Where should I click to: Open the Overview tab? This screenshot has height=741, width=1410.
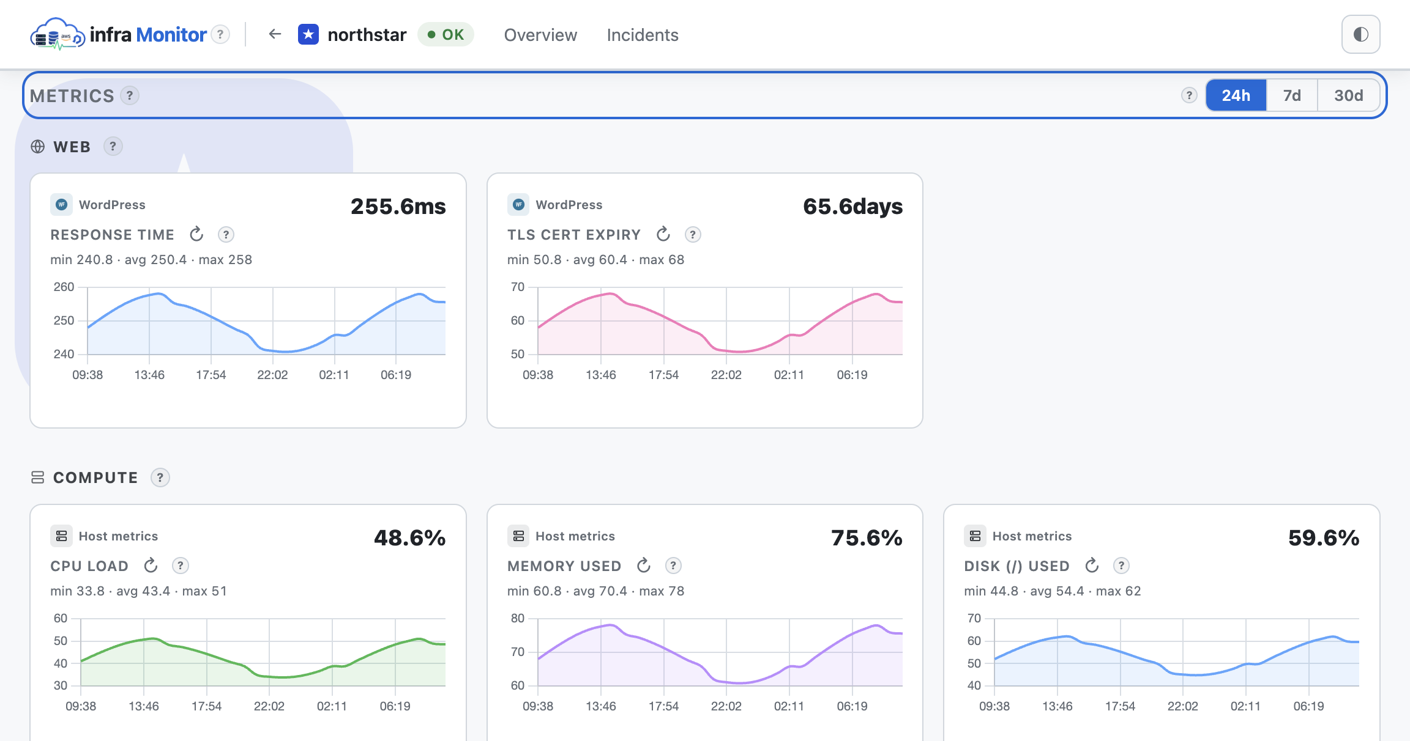[x=540, y=35]
